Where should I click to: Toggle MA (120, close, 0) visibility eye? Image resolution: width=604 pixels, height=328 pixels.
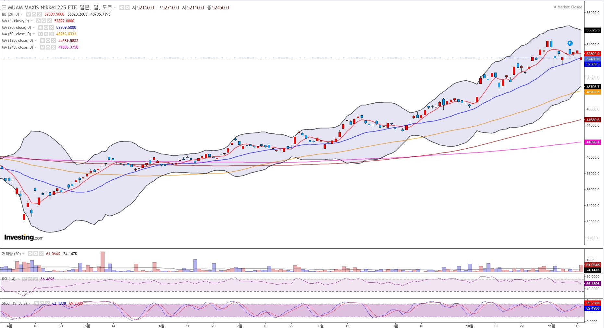[x=43, y=41]
